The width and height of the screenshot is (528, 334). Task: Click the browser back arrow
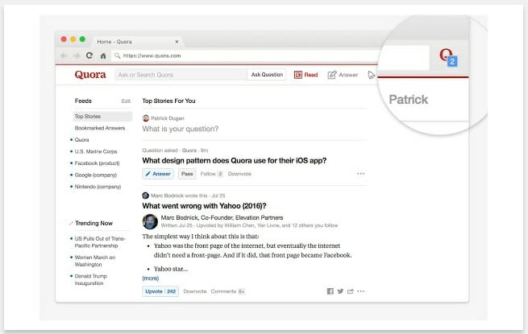click(x=64, y=56)
